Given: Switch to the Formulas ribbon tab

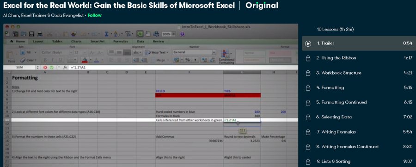Looking at the screenshot, I should tap(121, 42).
